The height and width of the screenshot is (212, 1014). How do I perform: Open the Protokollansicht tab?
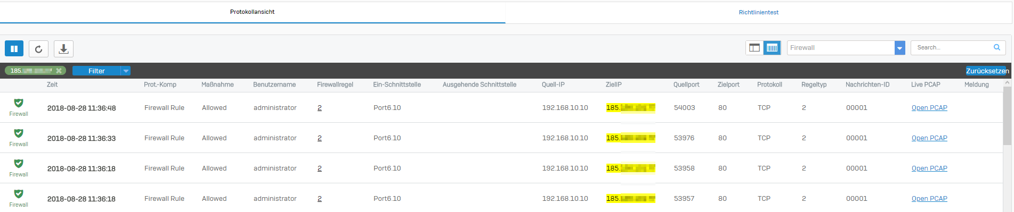[x=252, y=12]
